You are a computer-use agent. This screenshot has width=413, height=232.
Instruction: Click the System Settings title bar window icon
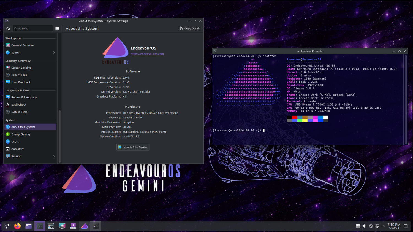(x=6, y=21)
